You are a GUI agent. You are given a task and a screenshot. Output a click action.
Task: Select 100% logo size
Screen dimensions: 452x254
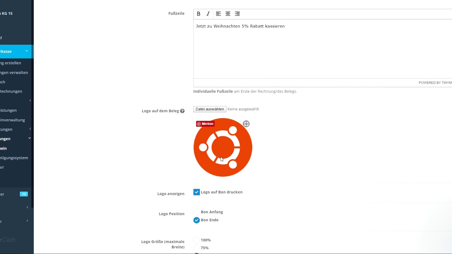click(x=197, y=240)
